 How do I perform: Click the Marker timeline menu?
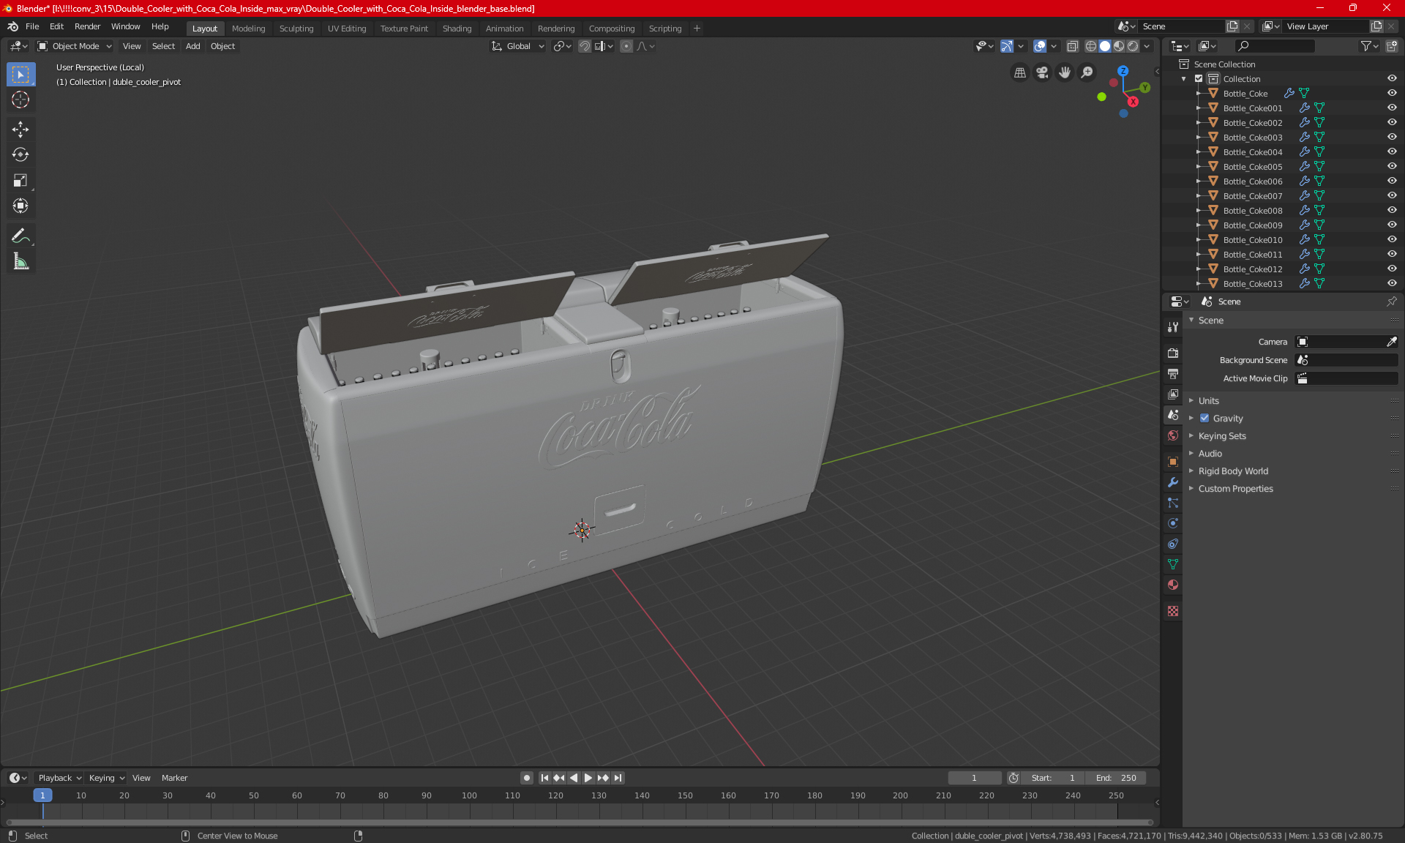[x=174, y=778]
